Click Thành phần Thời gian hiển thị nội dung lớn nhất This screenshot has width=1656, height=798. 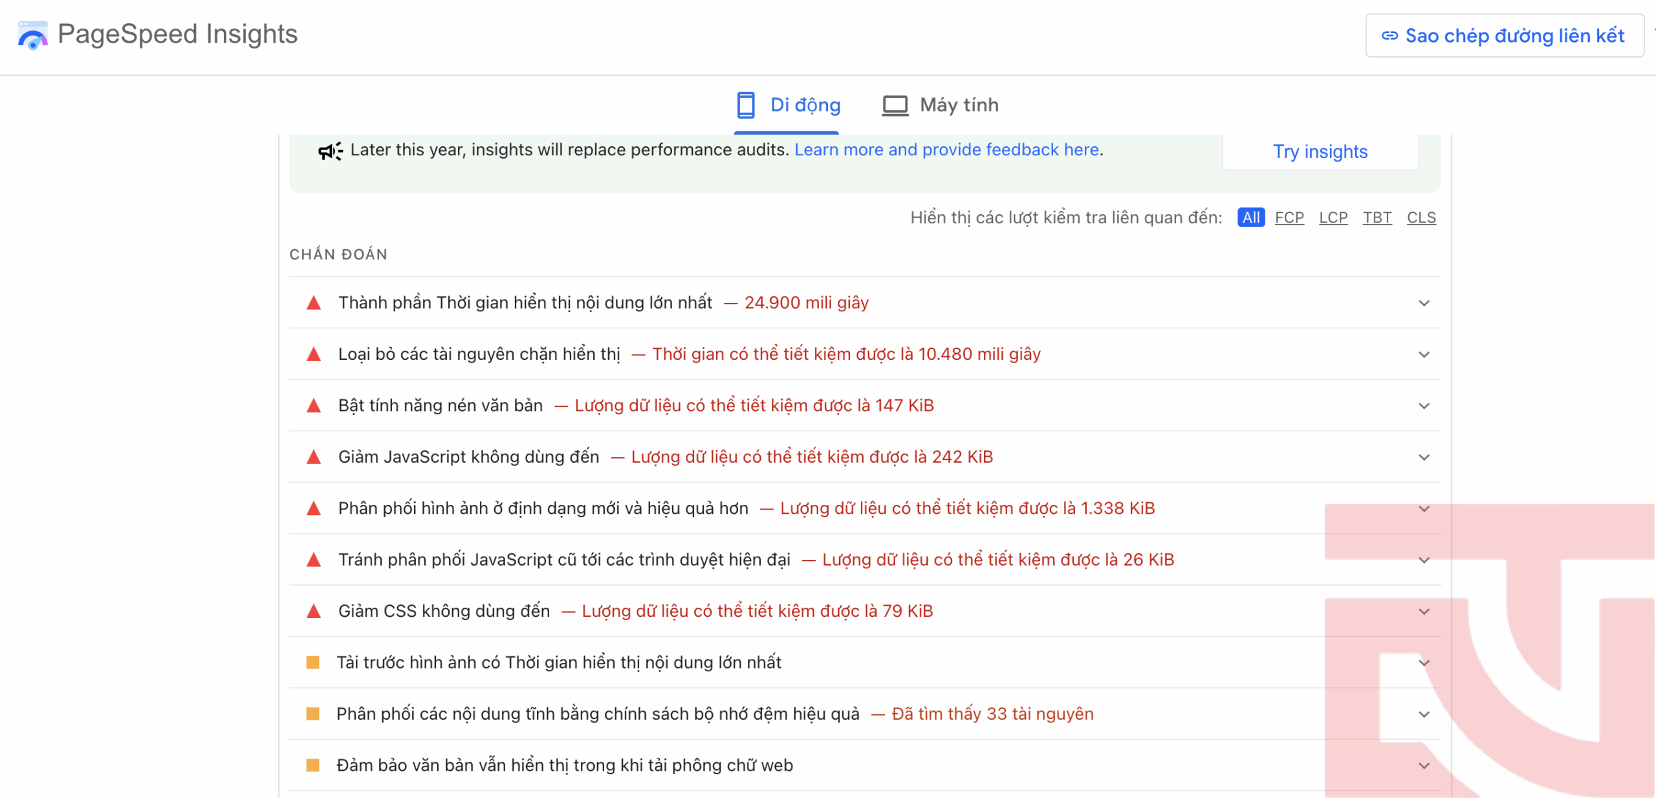tap(525, 303)
